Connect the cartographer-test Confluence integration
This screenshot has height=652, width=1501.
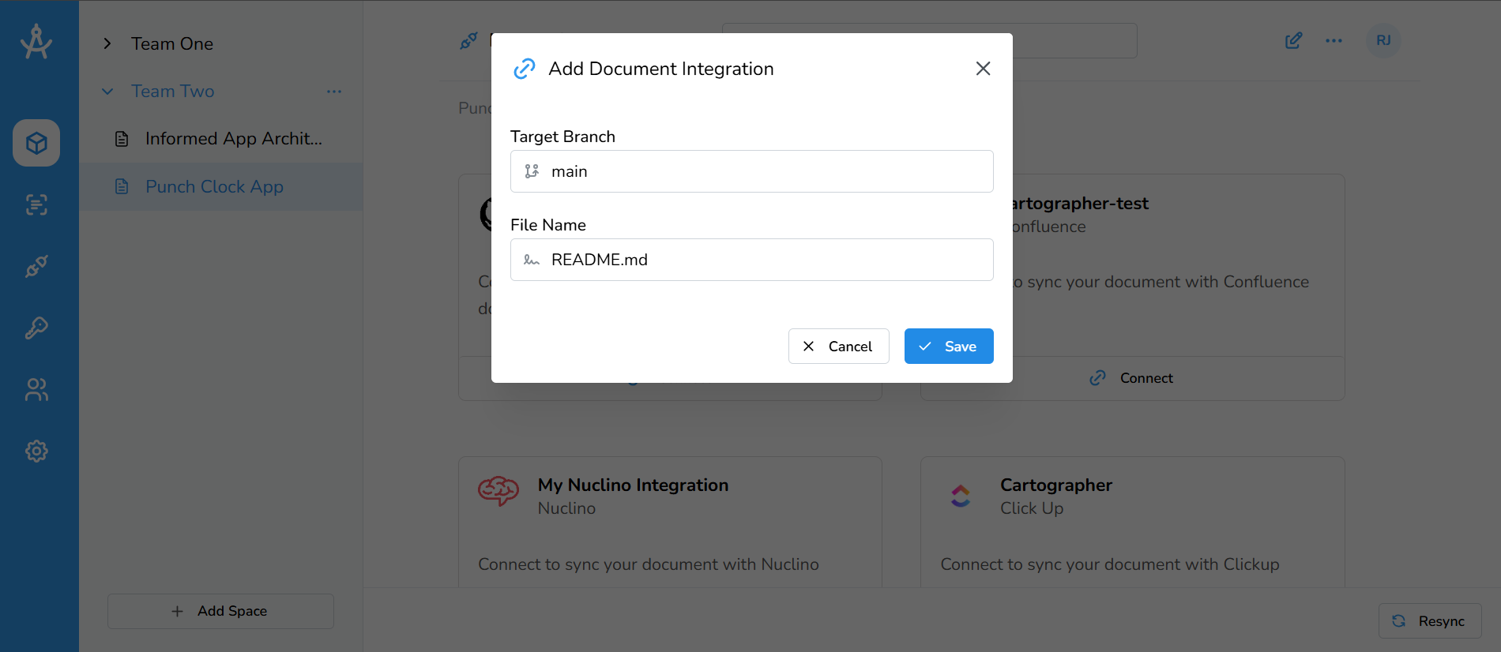click(x=1131, y=378)
